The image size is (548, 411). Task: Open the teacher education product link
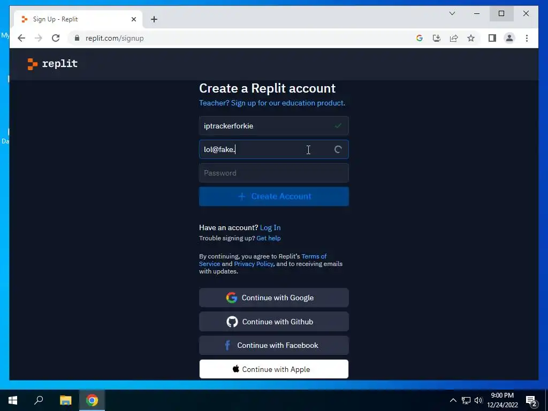click(272, 103)
